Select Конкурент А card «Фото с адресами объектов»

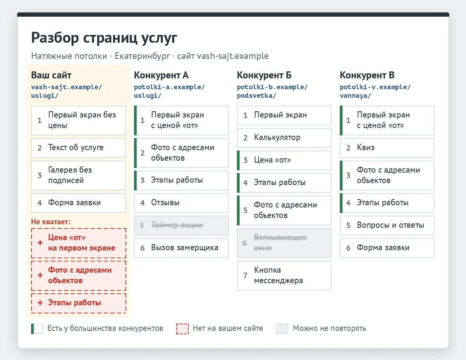[x=181, y=153]
